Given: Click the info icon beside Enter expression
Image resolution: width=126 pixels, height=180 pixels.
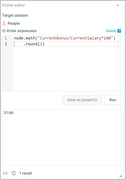Looking at the screenshot, I should [4, 31].
